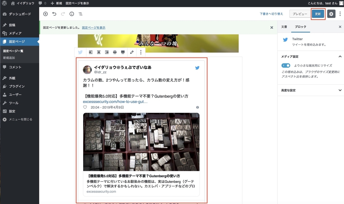Viewport: 344px width, 204px height.
Task: Open コメント in sidebar
Action: [x=19, y=67]
